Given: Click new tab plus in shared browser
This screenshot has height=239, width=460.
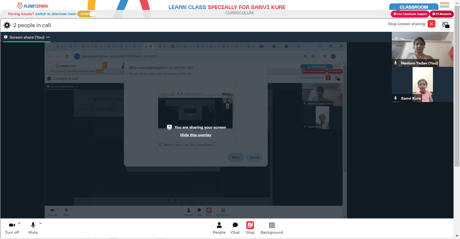Looking at the screenshot, I should [299, 46].
